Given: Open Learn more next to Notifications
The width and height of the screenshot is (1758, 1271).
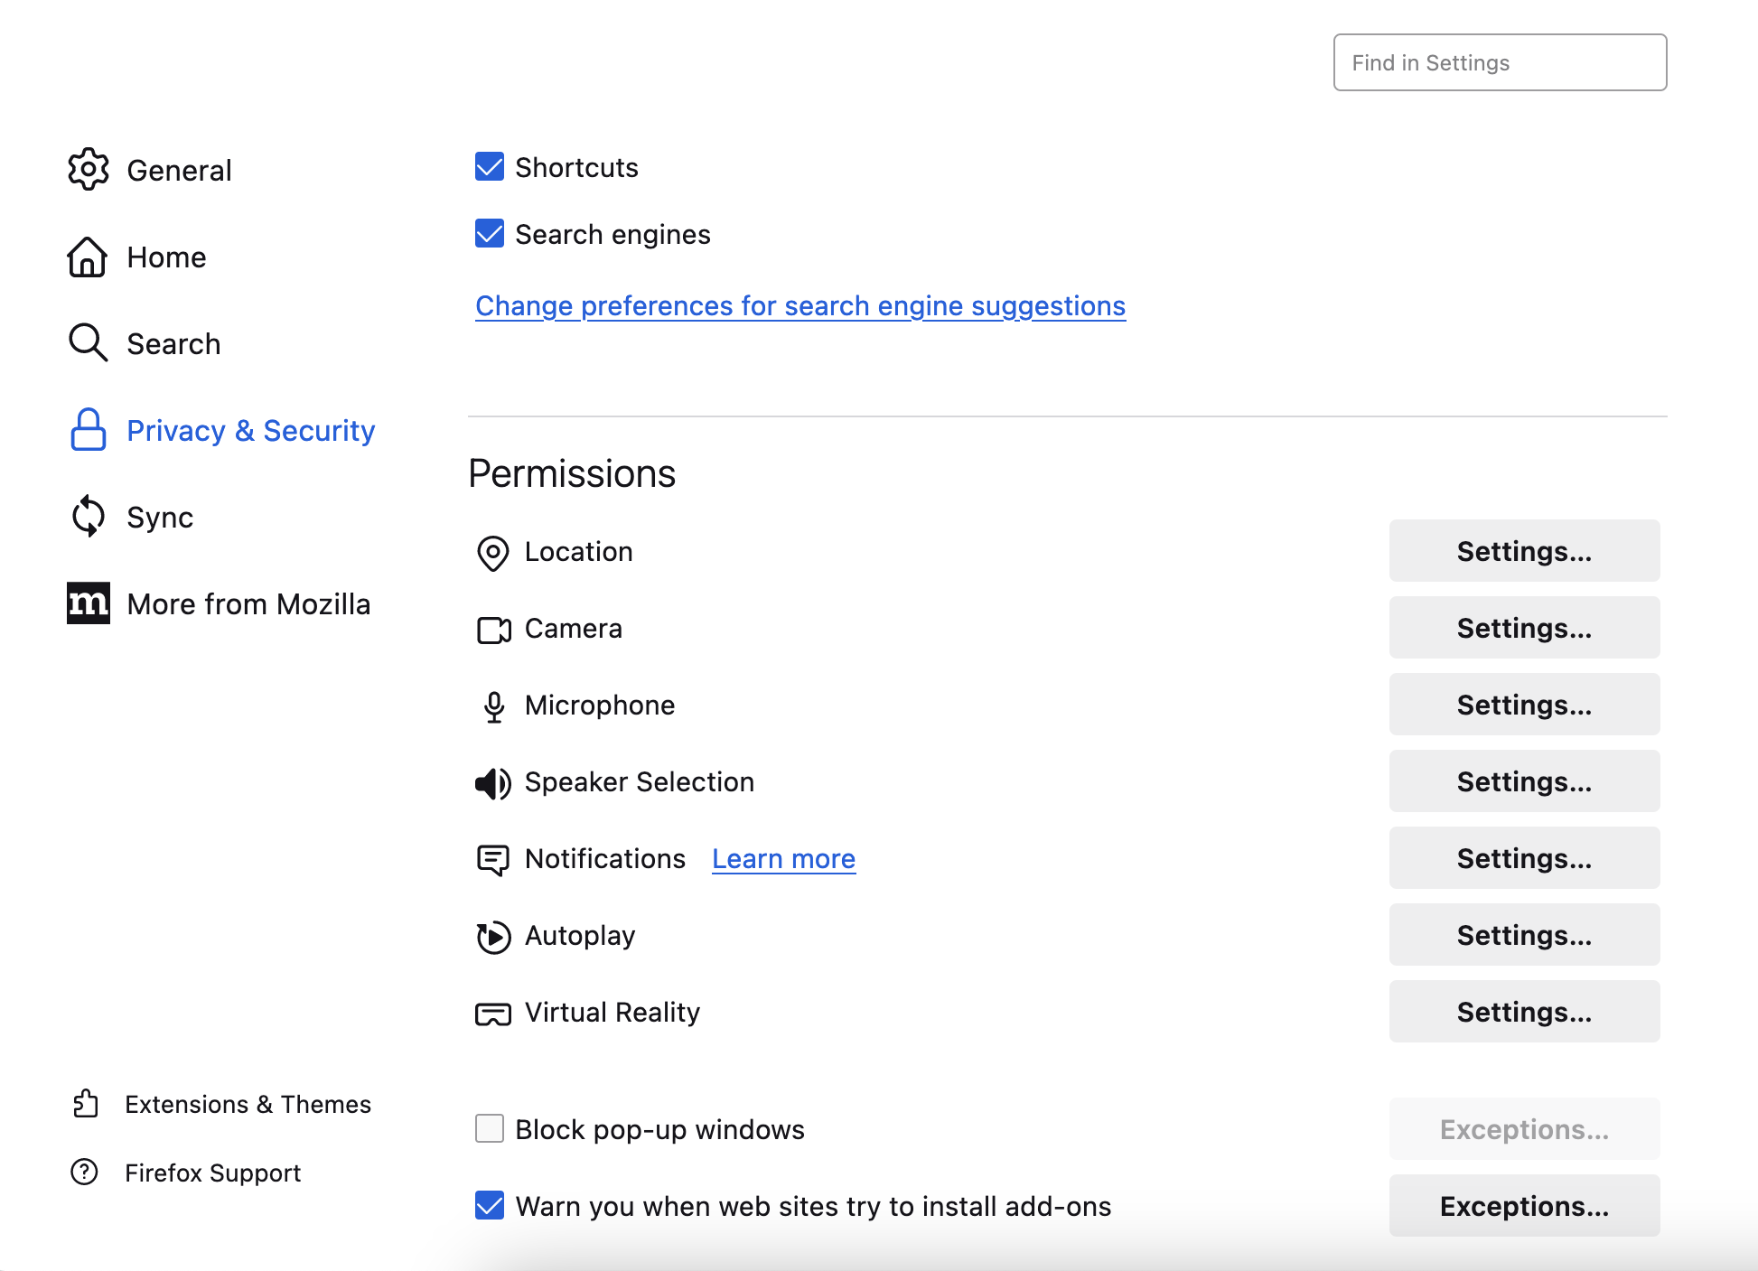Looking at the screenshot, I should [782, 858].
